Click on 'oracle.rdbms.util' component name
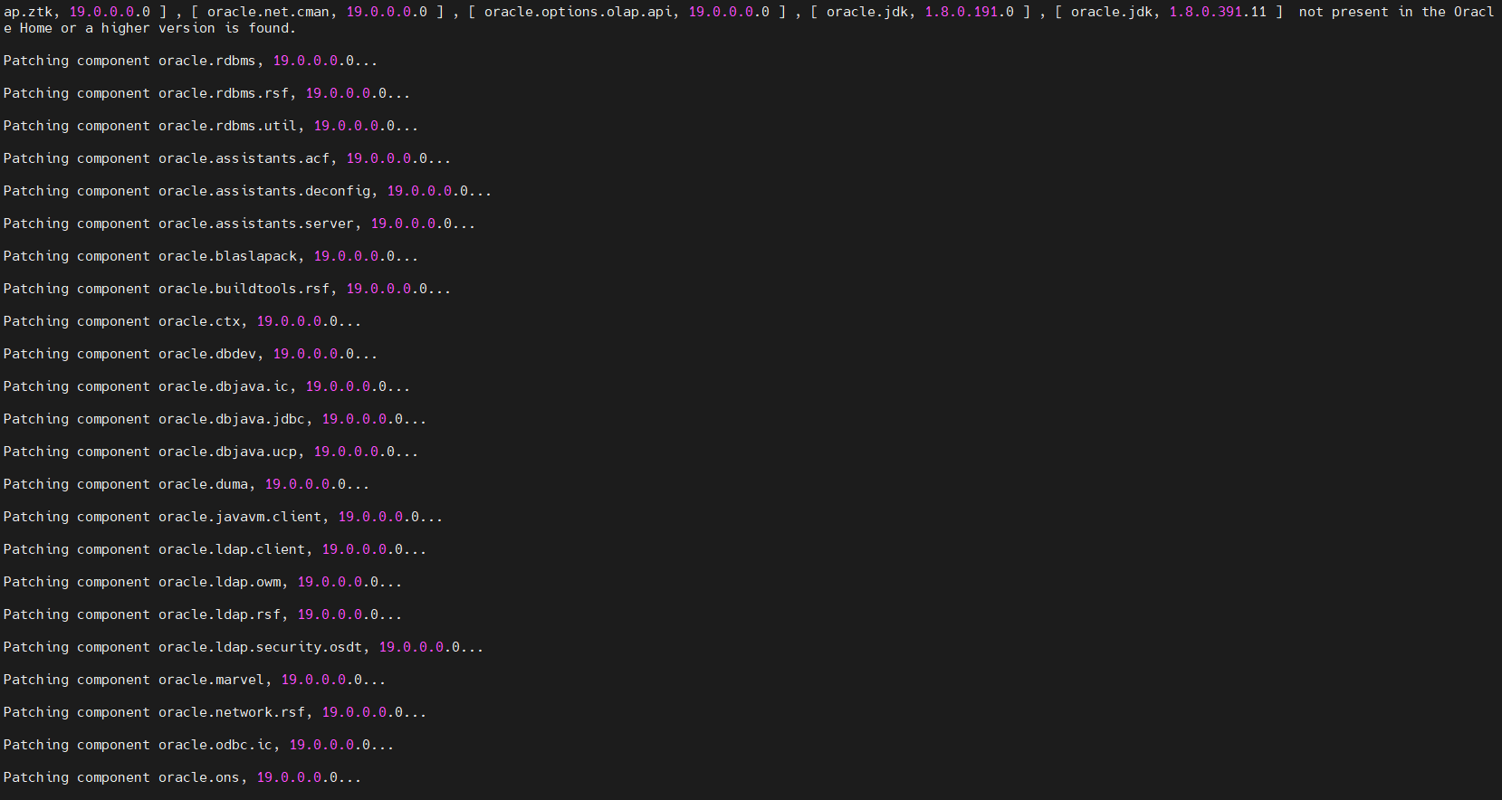Screen dimensions: 1502x800 (x=227, y=126)
